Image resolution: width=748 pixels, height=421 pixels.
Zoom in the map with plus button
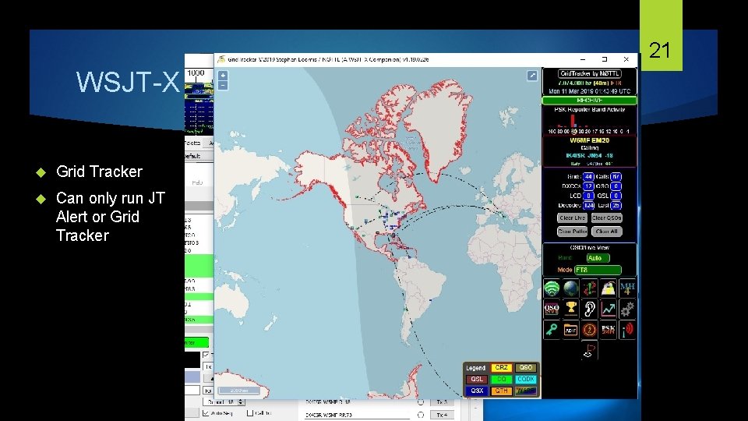[x=223, y=76]
